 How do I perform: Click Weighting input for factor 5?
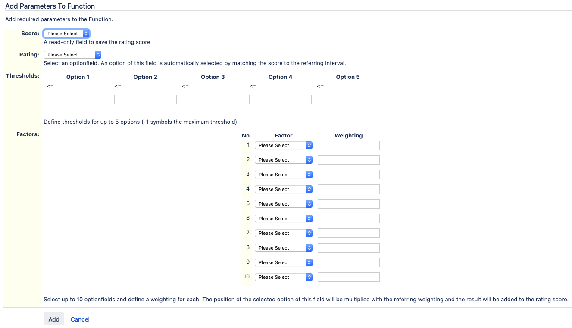click(349, 204)
